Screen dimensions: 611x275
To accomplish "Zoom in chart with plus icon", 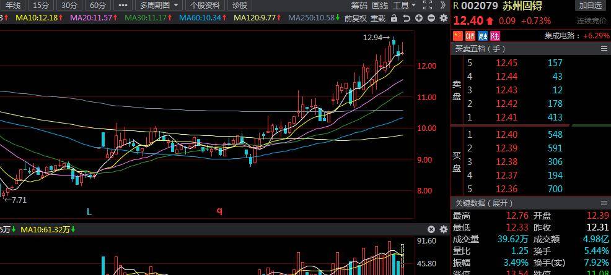I will tap(419, 18).
